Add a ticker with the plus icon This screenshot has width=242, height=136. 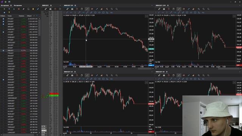click(x=4, y=9)
